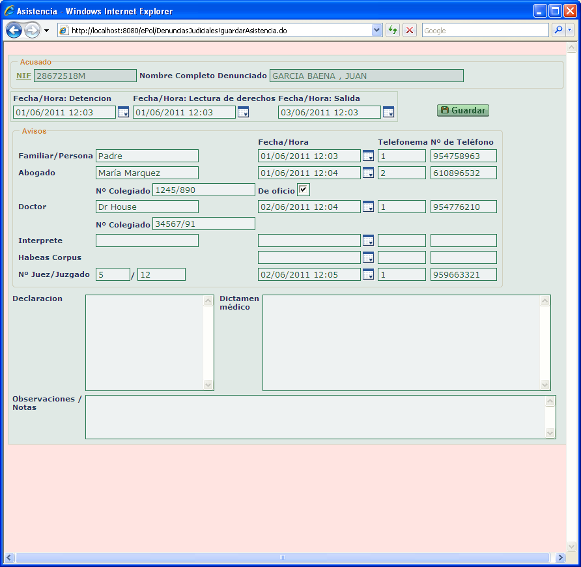Open calendar for Abogado notice date
Screen dimensions: 581x567
(x=368, y=173)
